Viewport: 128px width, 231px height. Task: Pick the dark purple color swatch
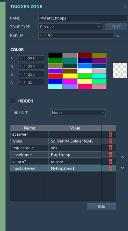tap(99, 61)
